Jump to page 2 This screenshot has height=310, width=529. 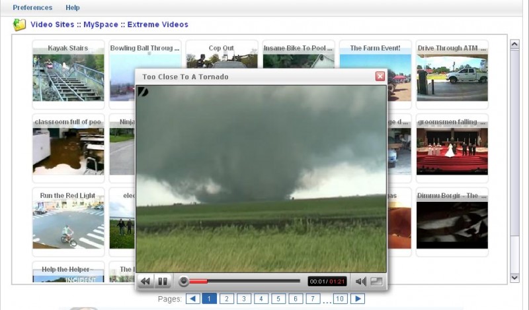point(227,299)
